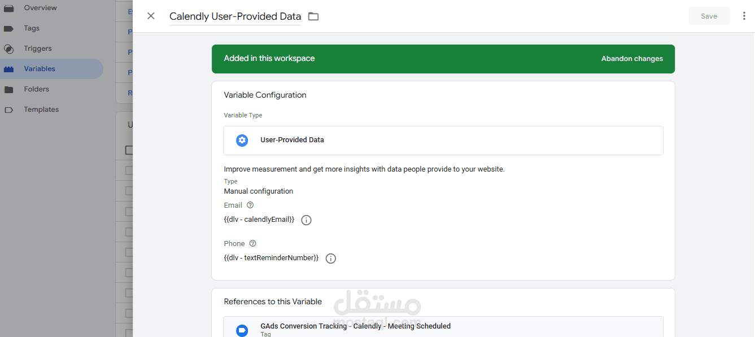Go to Folders in the sidebar
Viewport: 755px width, 337px height.
coord(36,89)
